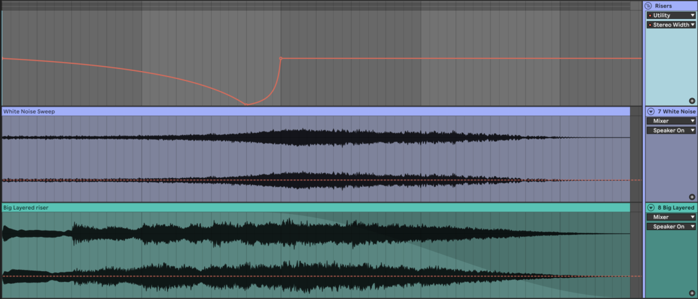
Task: Click the White Noise Sweep upper waveform
Action: click(316, 137)
